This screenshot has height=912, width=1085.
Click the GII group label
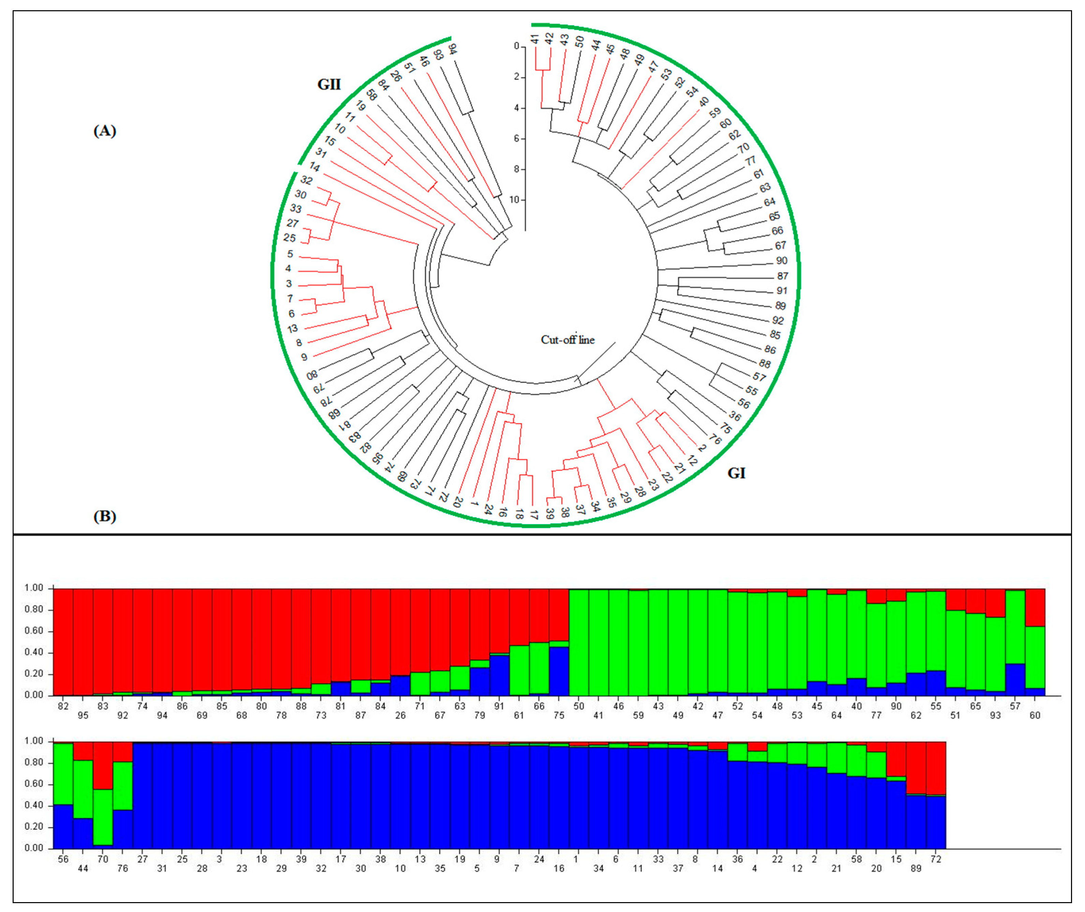pos(329,84)
